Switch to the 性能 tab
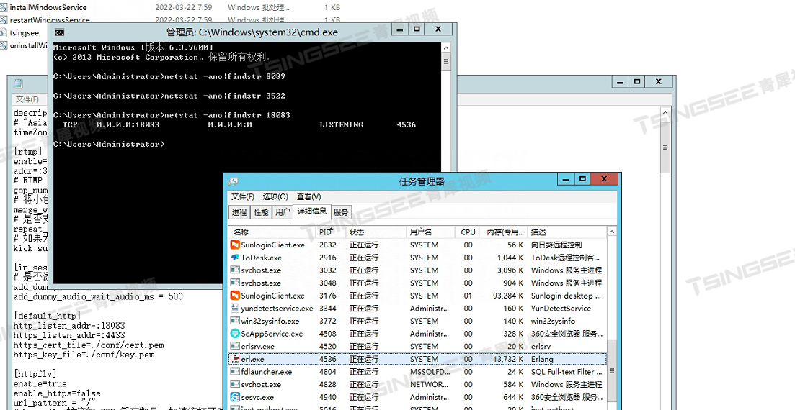Screen dimensions: 795x410 261,212
